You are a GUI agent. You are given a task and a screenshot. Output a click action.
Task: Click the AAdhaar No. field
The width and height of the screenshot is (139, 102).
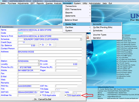[27, 95]
